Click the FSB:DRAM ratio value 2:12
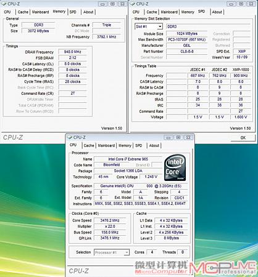258x277 pixels. coord(73,58)
